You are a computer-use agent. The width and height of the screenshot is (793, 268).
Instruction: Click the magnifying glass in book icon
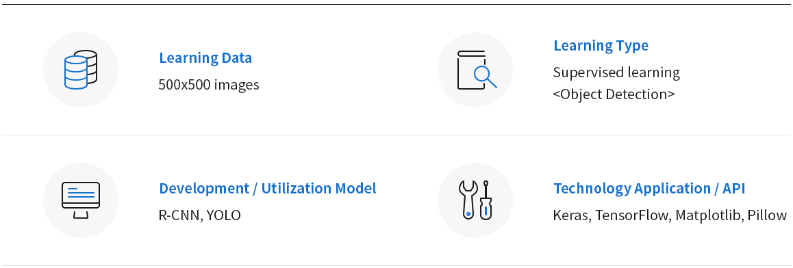(485, 76)
